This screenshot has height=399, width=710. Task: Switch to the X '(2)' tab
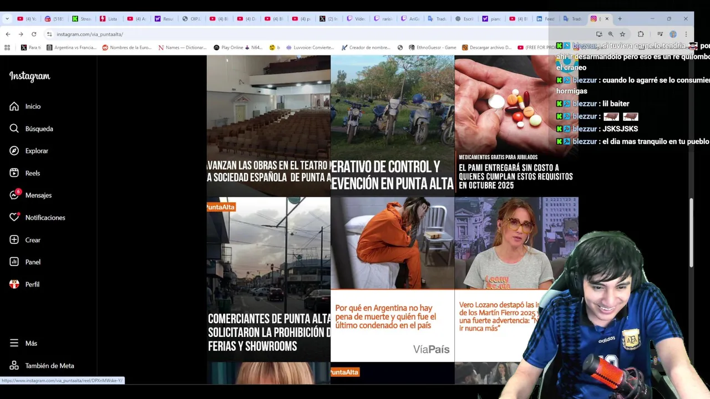(328, 19)
